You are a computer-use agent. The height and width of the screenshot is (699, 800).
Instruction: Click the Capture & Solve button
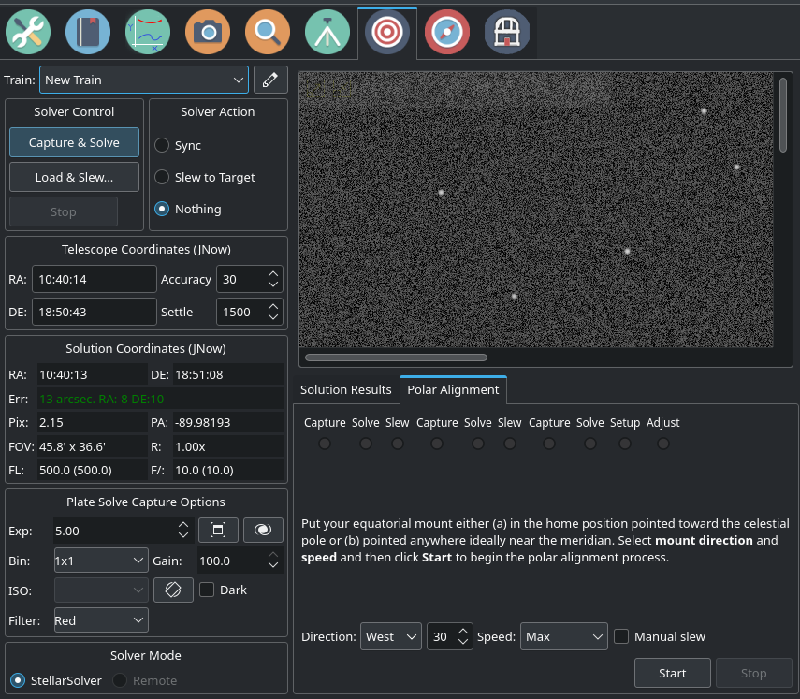point(74,142)
